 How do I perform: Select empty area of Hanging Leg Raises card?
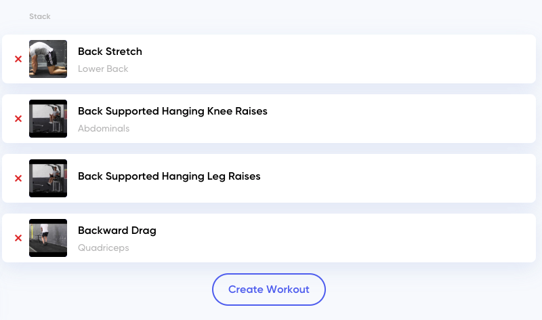[398, 178]
